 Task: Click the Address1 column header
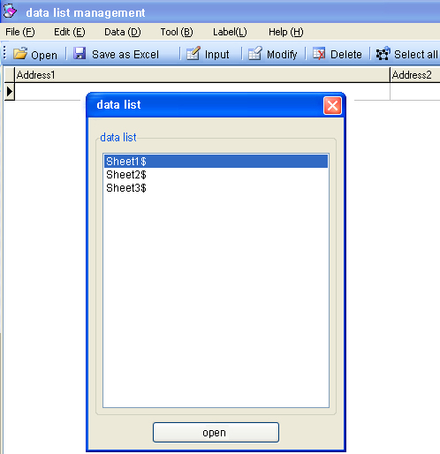[202, 75]
